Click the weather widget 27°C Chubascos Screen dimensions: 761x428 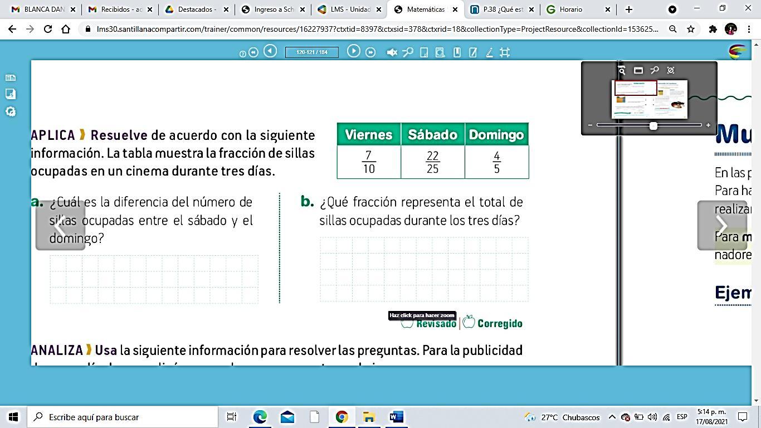562,417
